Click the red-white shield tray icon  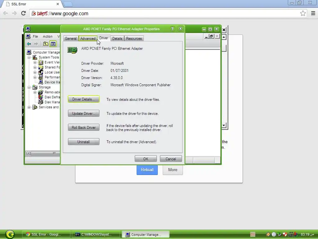[285, 234]
